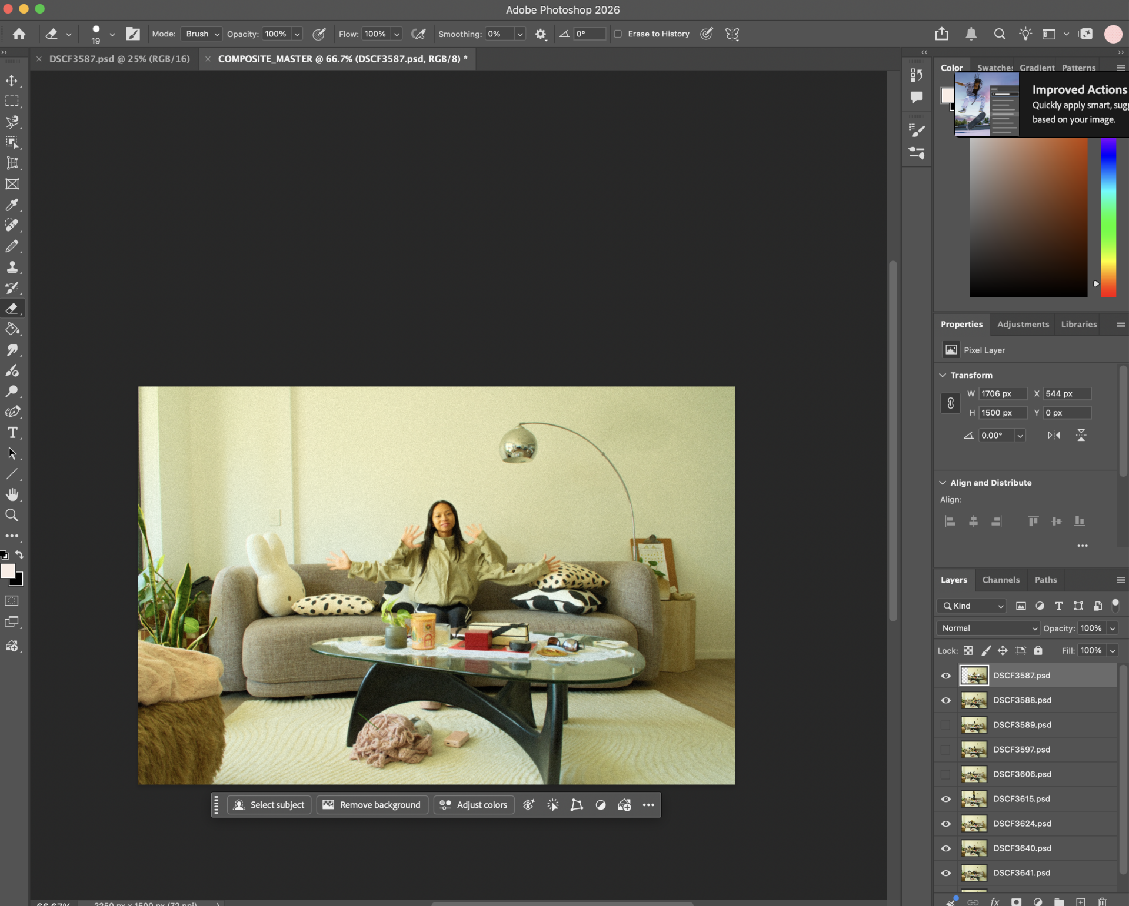Toggle link width and height
Image resolution: width=1129 pixels, height=906 pixels.
[x=950, y=403]
